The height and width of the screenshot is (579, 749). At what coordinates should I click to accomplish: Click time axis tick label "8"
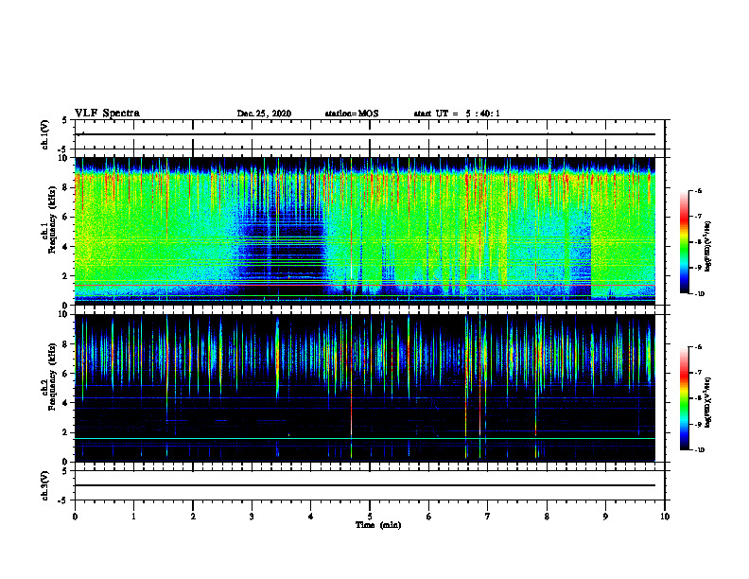547,517
